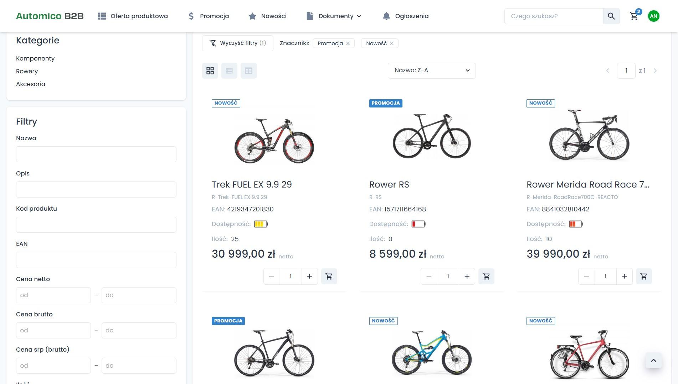Switch to grid tile view
Viewport: 678px width, 384px height.
[x=210, y=70]
